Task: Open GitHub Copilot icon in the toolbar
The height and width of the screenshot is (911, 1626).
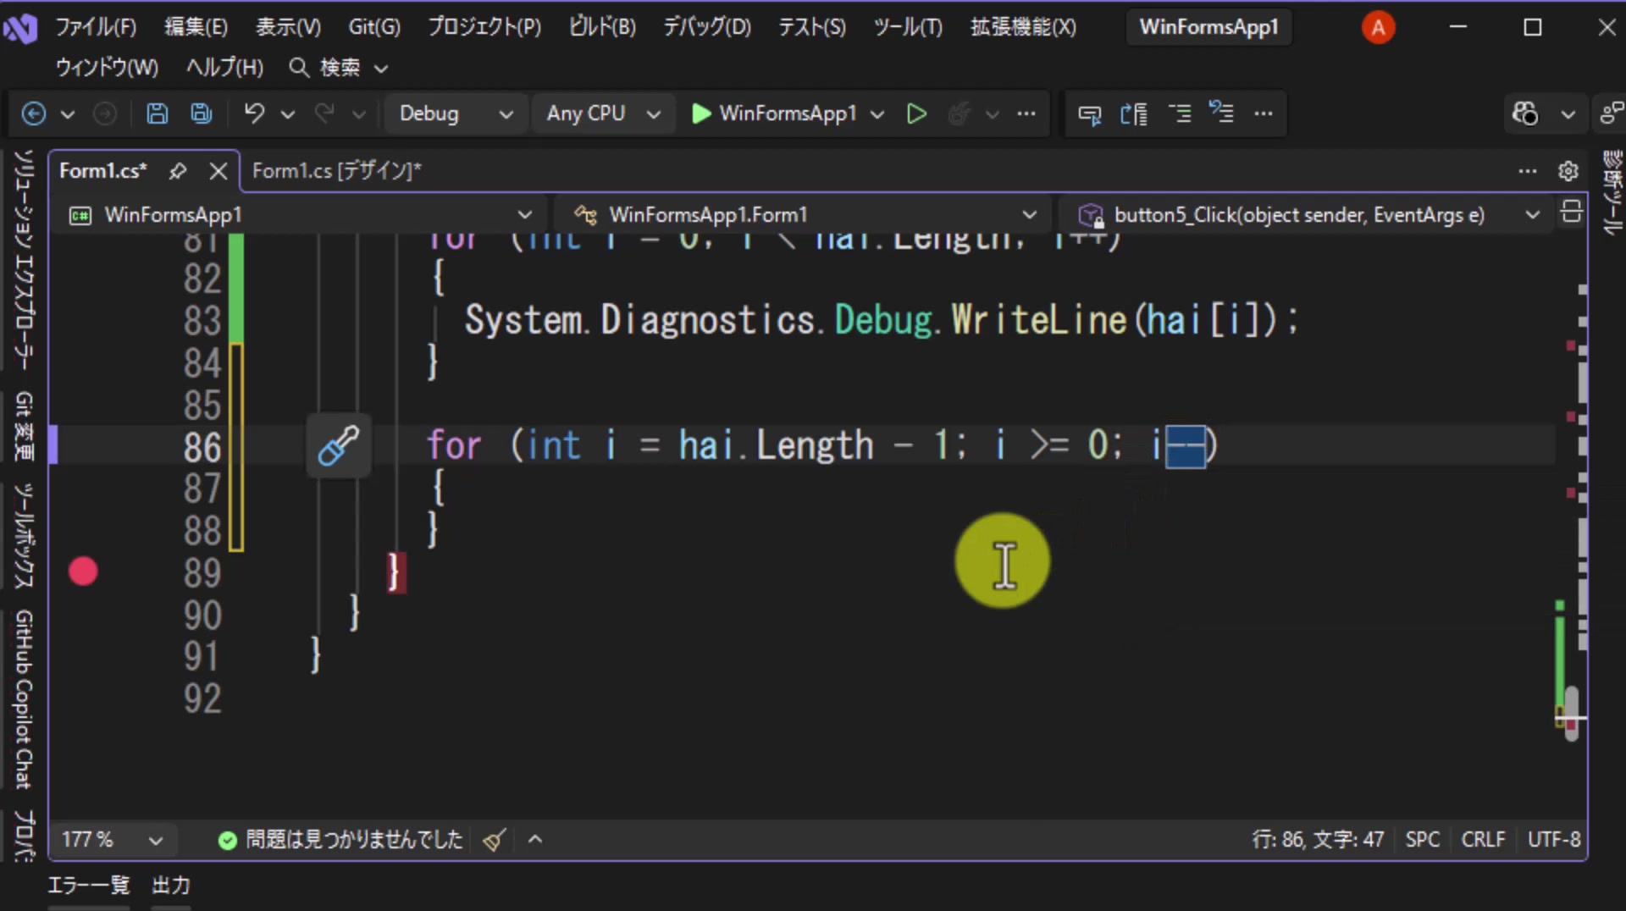Action: pos(1525,113)
